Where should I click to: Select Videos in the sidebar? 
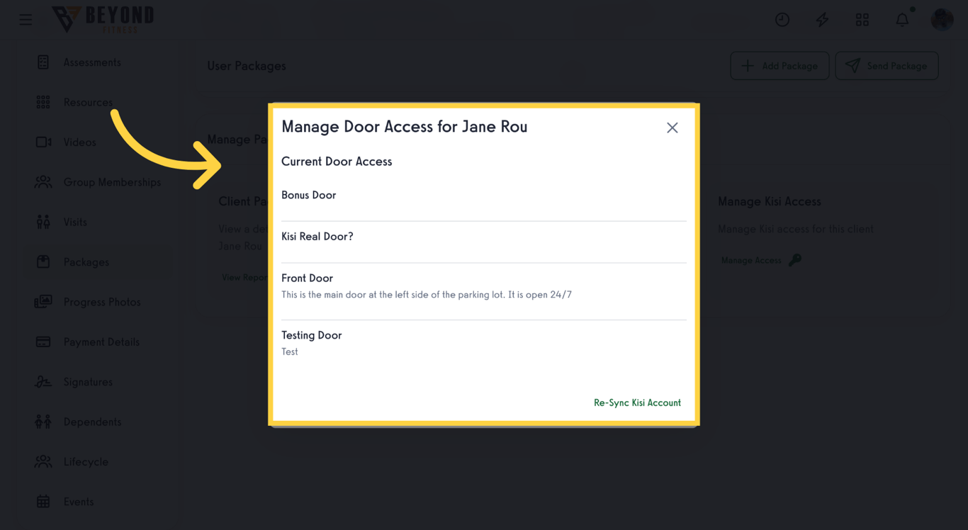tap(79, 142)
